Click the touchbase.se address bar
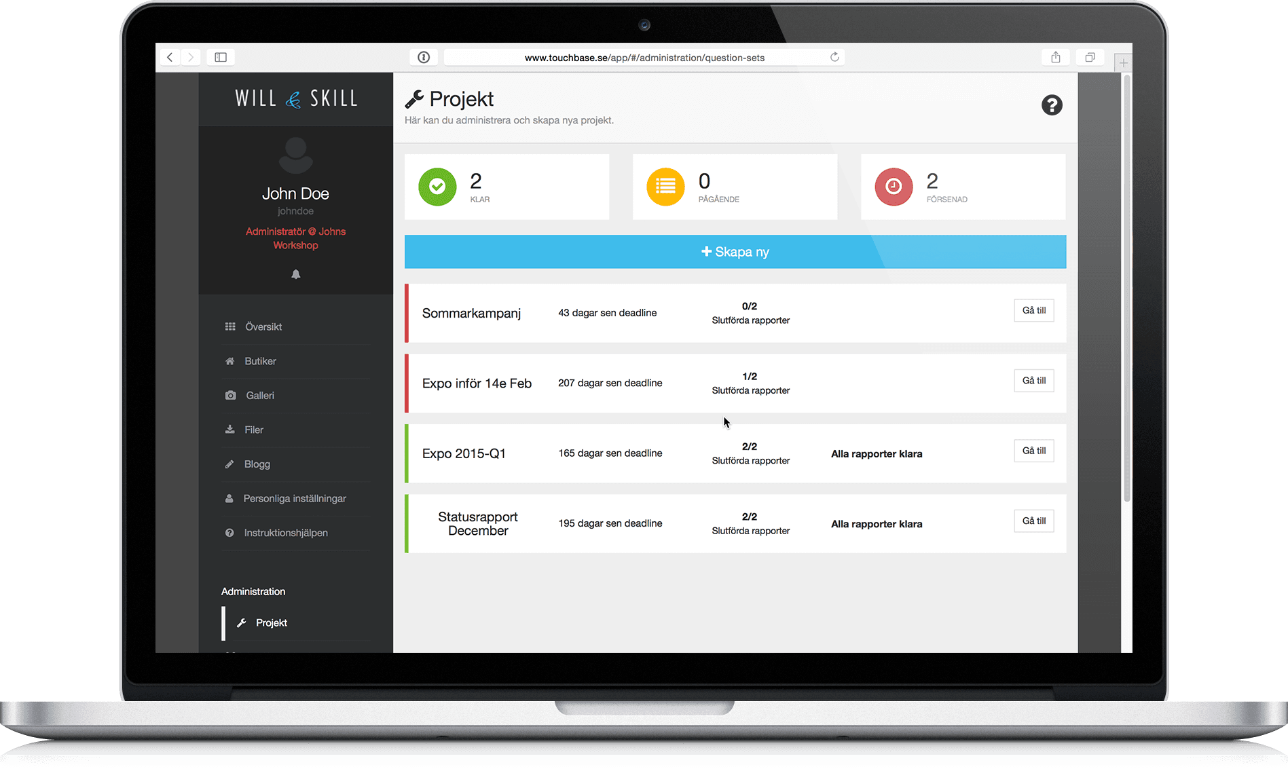This screenshot has width=1288, height=769. point(644,58)
